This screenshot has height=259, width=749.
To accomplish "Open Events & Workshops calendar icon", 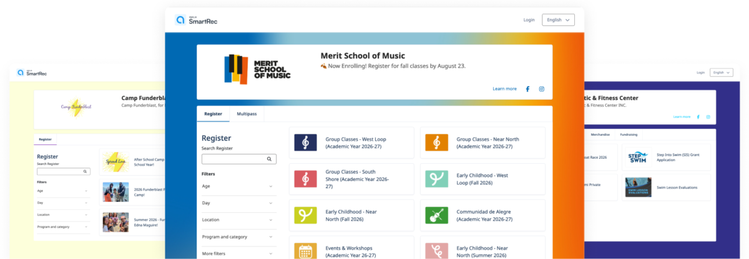I will pyautogui.click(x=305, y=252).
